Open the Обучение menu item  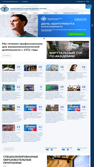46,13
